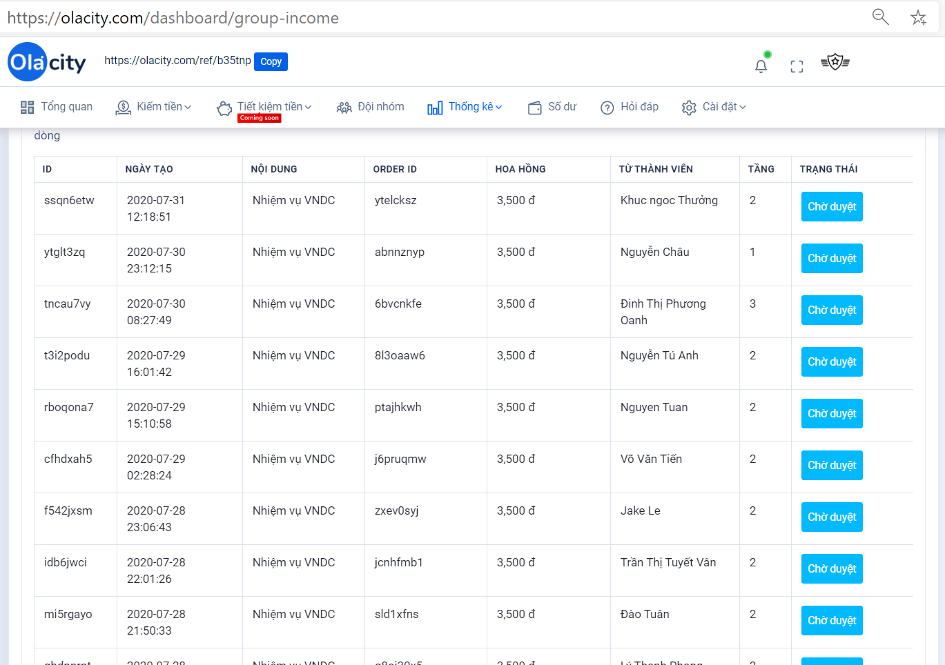Select order ID 6bvcnkfe
This screenshot has height=665, width=945.
[x=398, y=304]
